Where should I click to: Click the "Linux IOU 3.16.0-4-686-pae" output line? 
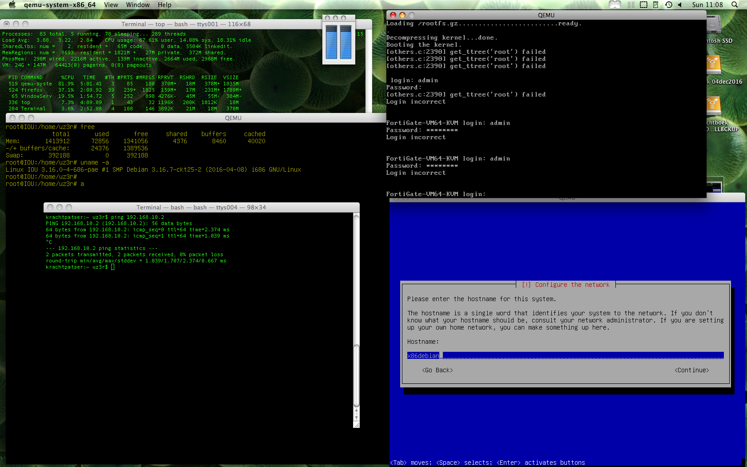pos(153,169)
